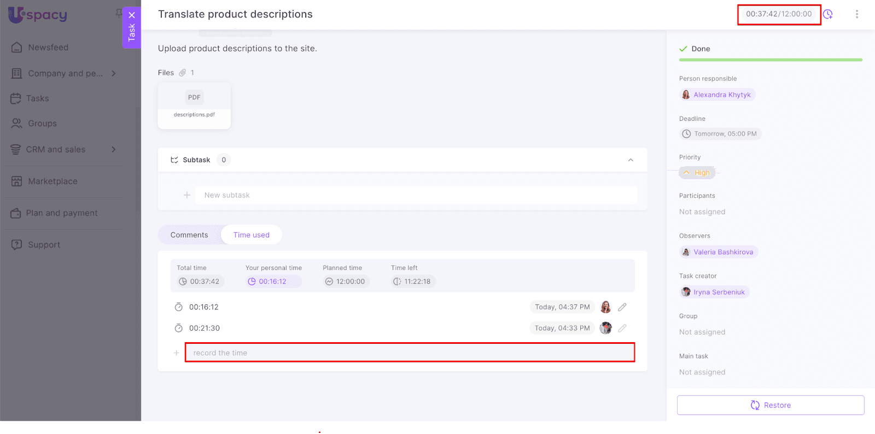Expand the CRM and sales submenu arrow
Viewport: 875px width, 434px height.
[x=114, y=150]
